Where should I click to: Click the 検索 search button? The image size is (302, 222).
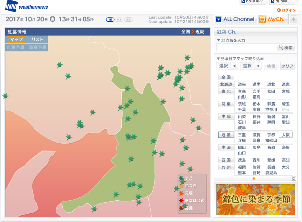pyautogui.click(x=286, y=47)
